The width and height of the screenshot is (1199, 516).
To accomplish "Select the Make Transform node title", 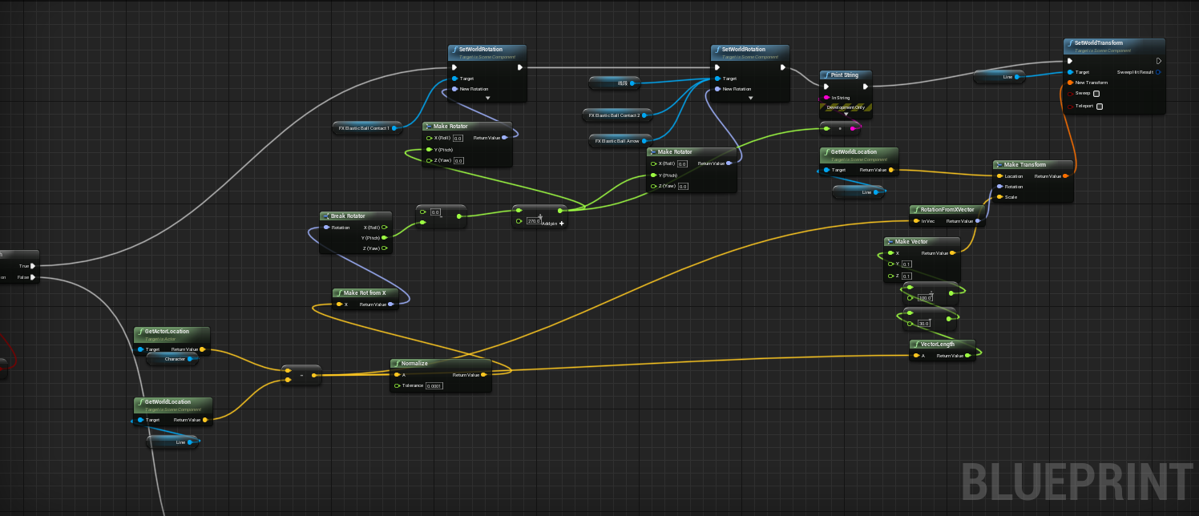I will [x=1025, y=165].
